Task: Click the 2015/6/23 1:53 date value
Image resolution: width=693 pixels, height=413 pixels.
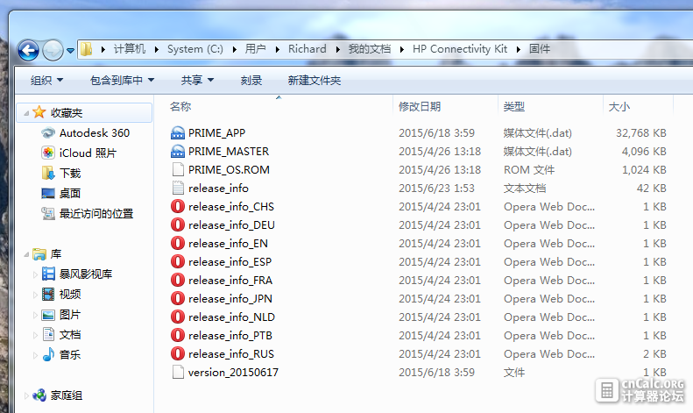Action: click(x=436, y=189)
